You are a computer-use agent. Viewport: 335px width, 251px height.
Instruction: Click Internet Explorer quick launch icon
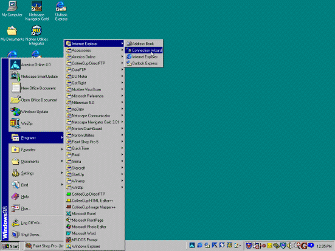pyautogui.click(x=199, y=246)
